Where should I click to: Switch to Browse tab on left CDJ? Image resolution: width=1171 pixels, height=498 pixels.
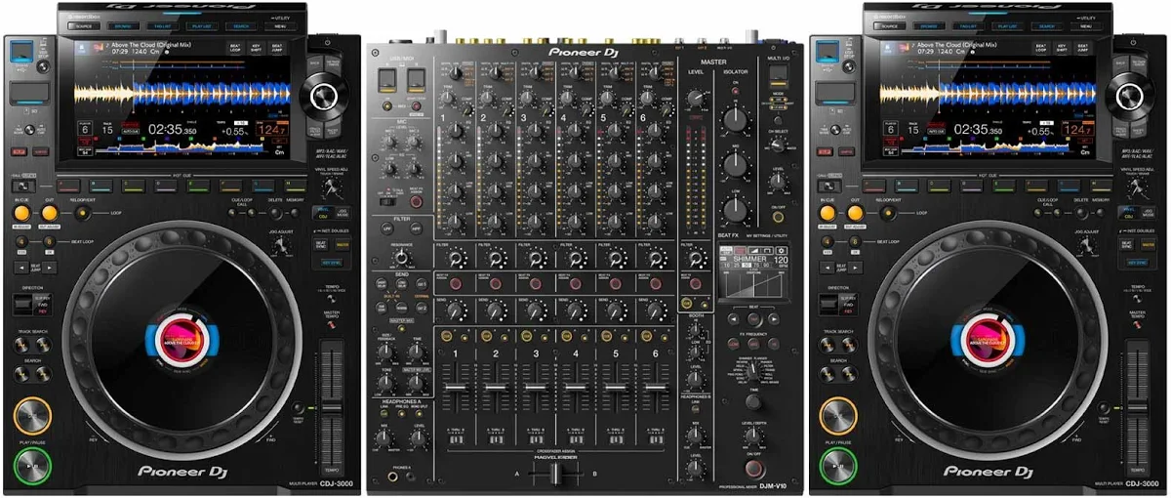(125, 26)
